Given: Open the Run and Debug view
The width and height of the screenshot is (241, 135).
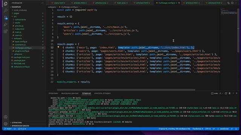Looking at the screenshot, I should (x=6, y=24).
